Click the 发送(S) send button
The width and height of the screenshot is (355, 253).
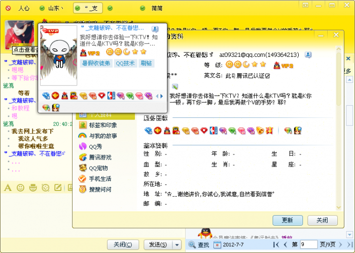[x=158, y=245]
